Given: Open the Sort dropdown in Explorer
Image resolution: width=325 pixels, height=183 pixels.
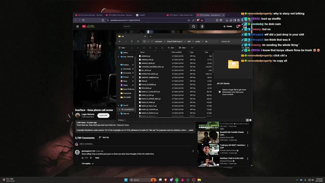Looking at the screenshot, I should coord(172,48).
